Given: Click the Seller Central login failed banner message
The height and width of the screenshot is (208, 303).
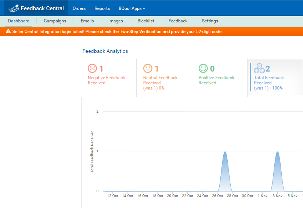Looking at the screenshot, I should point(118,32).
